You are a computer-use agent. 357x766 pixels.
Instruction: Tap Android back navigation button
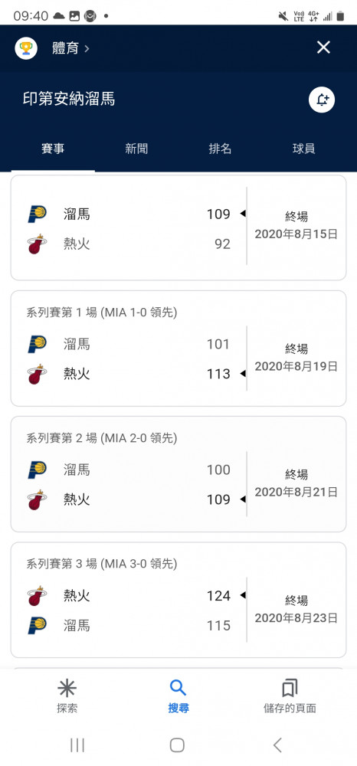277,745
